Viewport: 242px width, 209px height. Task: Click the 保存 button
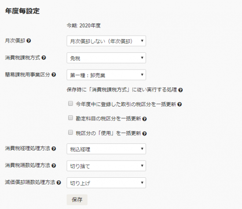tap(77, 200)
